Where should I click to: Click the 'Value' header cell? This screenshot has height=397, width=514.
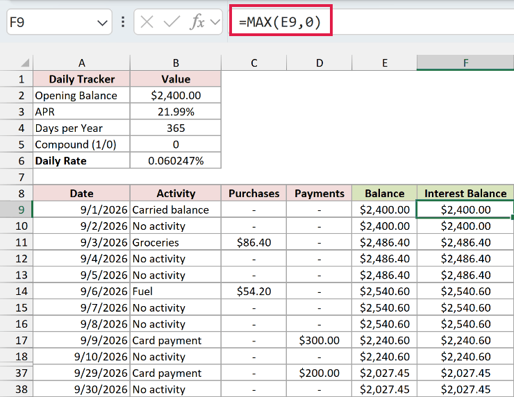[176, 79]
